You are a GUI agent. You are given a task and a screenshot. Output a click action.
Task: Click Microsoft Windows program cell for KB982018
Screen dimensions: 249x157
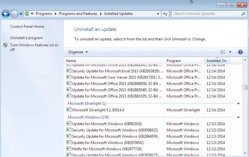(183, 124)
